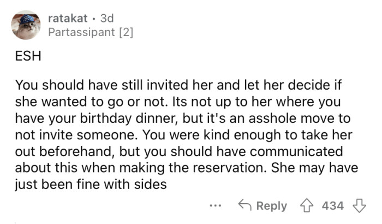Screen dimensions: 382x224
Task: Click the 434 vote score
Action: (x=333, y=205)
